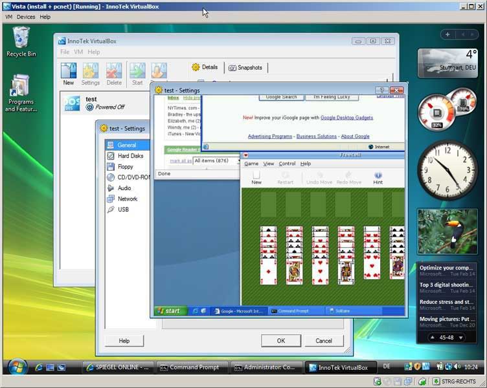Image resolution: width=487 pixels, height=388 pixels.
Task: Open the Recycle Bin desktop icon
Action: (21, 42)
